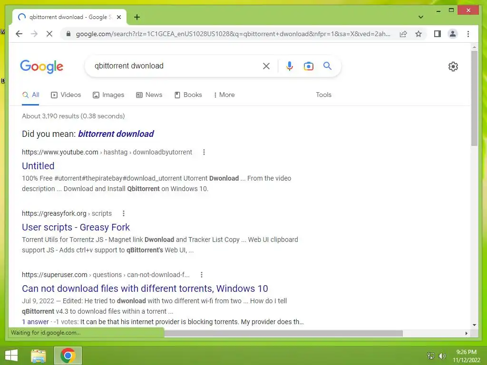This screenshot has width=487, height=365.
Task: Open the Windows Start menu
Action: click(11, 355)
